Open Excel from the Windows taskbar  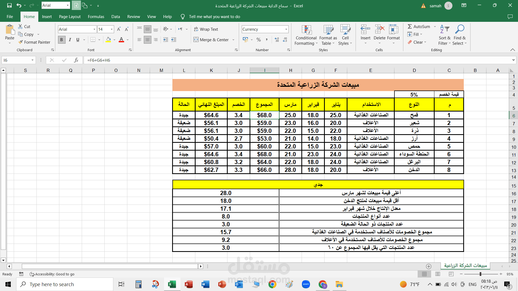[172, 284]
